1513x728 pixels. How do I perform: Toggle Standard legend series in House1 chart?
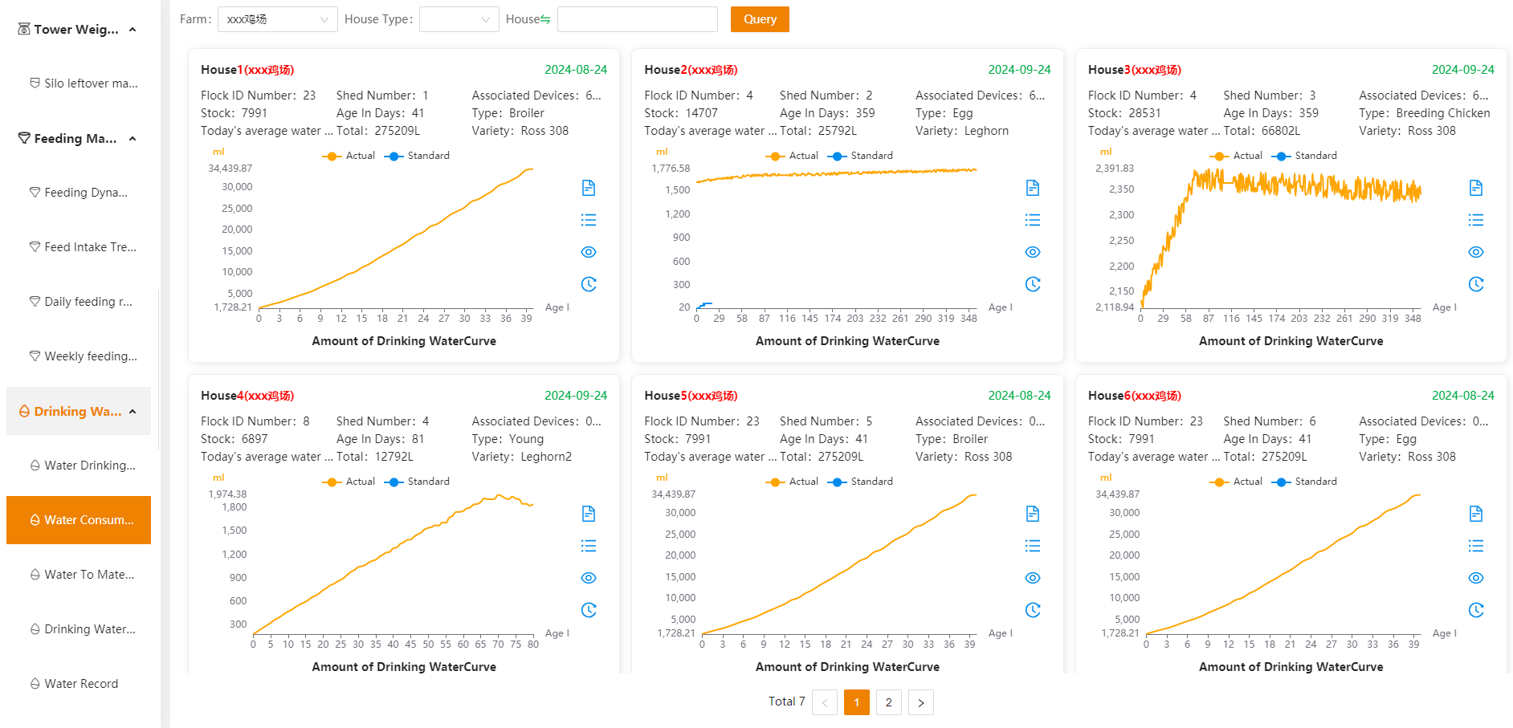418,156
